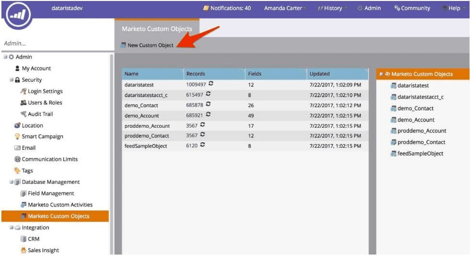Open the Help dropdown menu
This screenshot has width=470, height=256.
tap(453, 8)
